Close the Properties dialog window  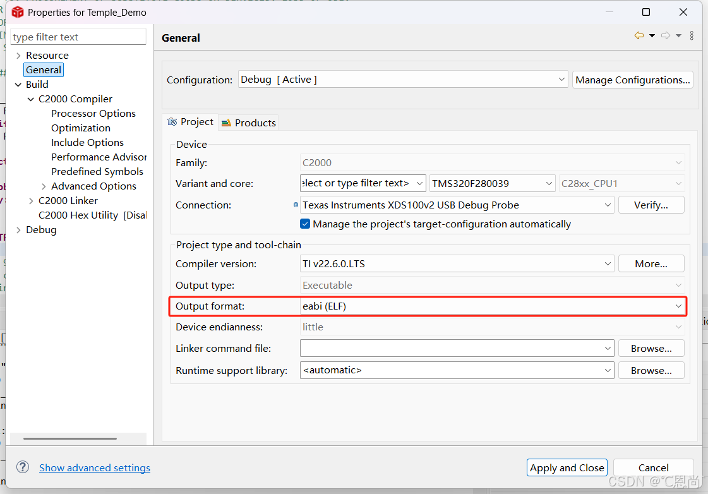click(683, 12)
